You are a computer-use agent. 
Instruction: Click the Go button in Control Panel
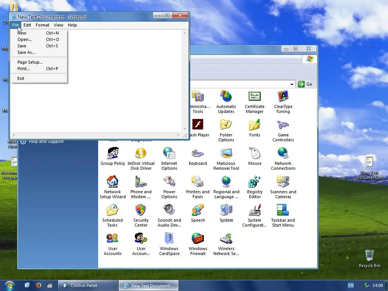305,84
